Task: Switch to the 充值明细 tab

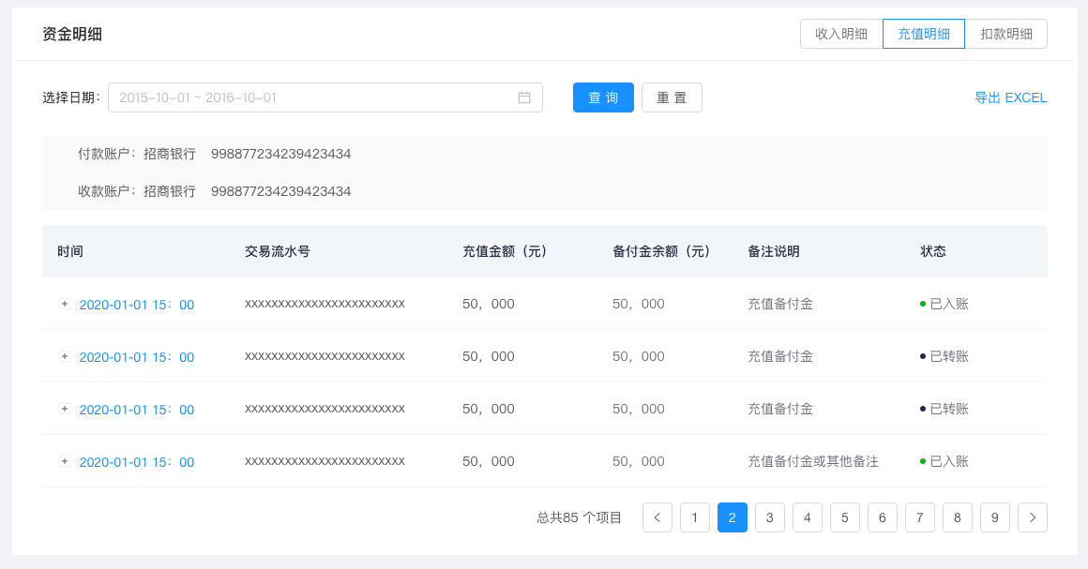Action: coord(924,34)
